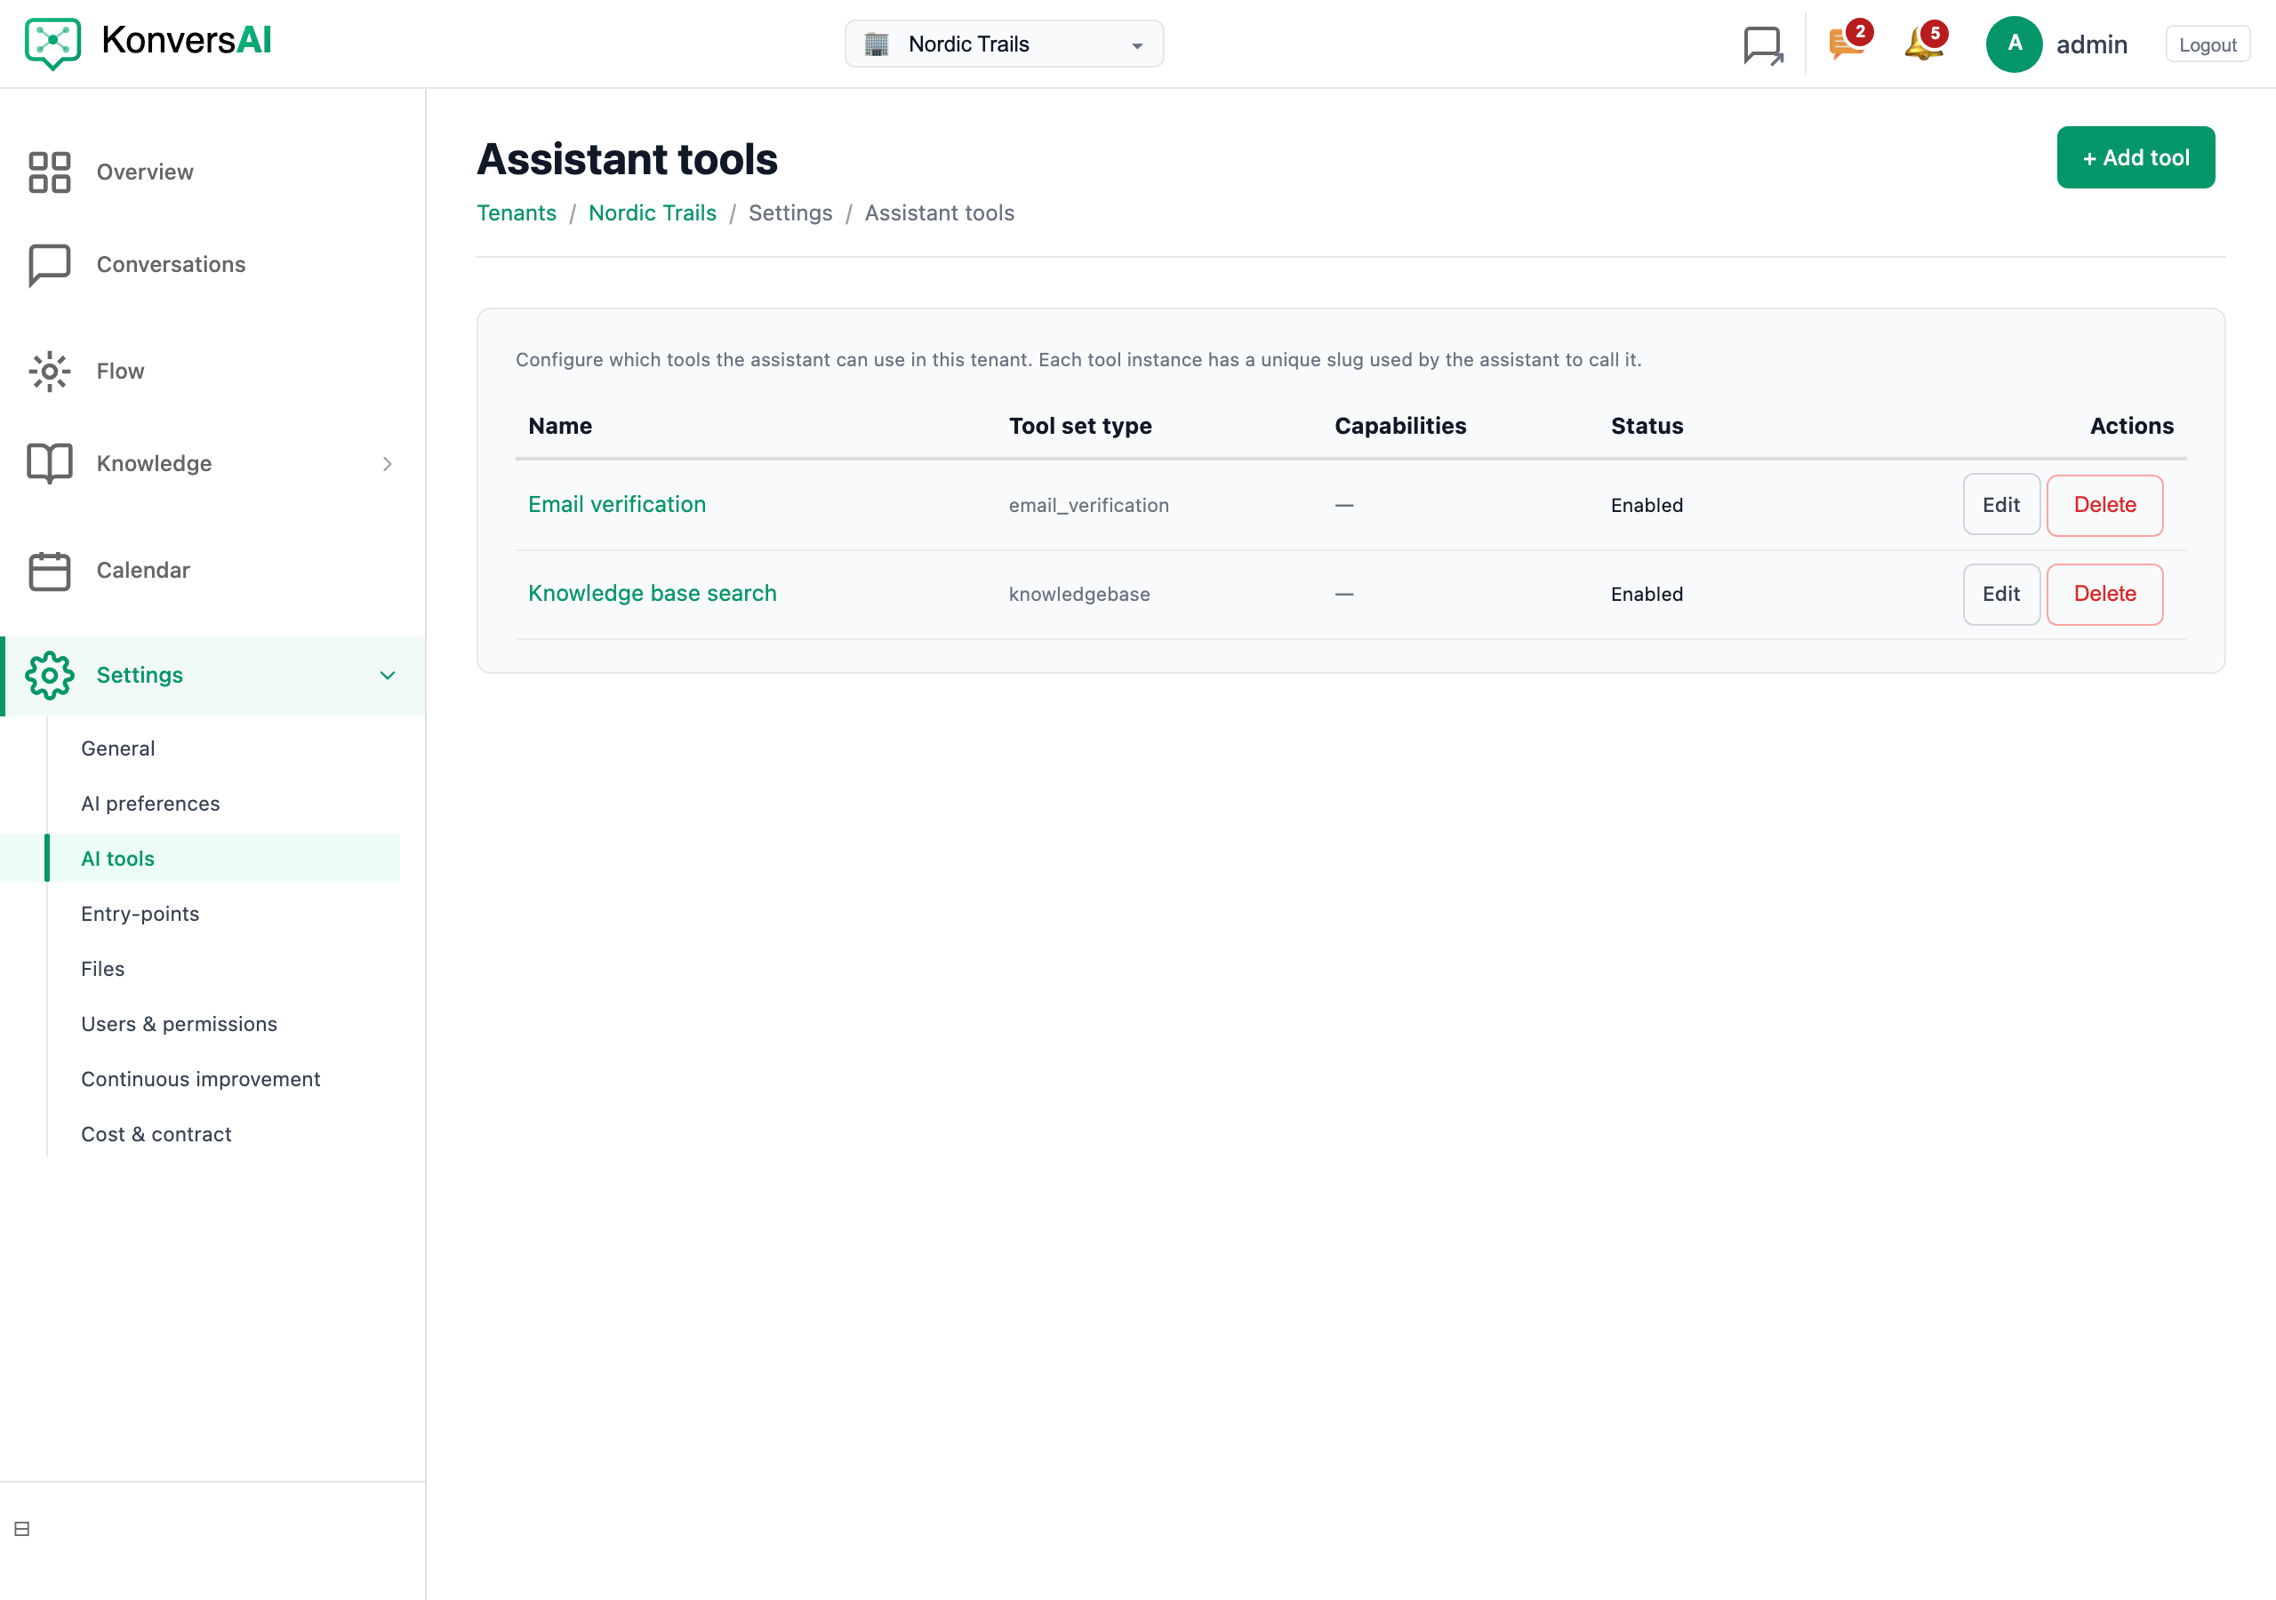The height and width of the screenshot is (1600, 2276).
Task: Collapse sidebar using bottom-left icon
Action: coord(22,1529)
